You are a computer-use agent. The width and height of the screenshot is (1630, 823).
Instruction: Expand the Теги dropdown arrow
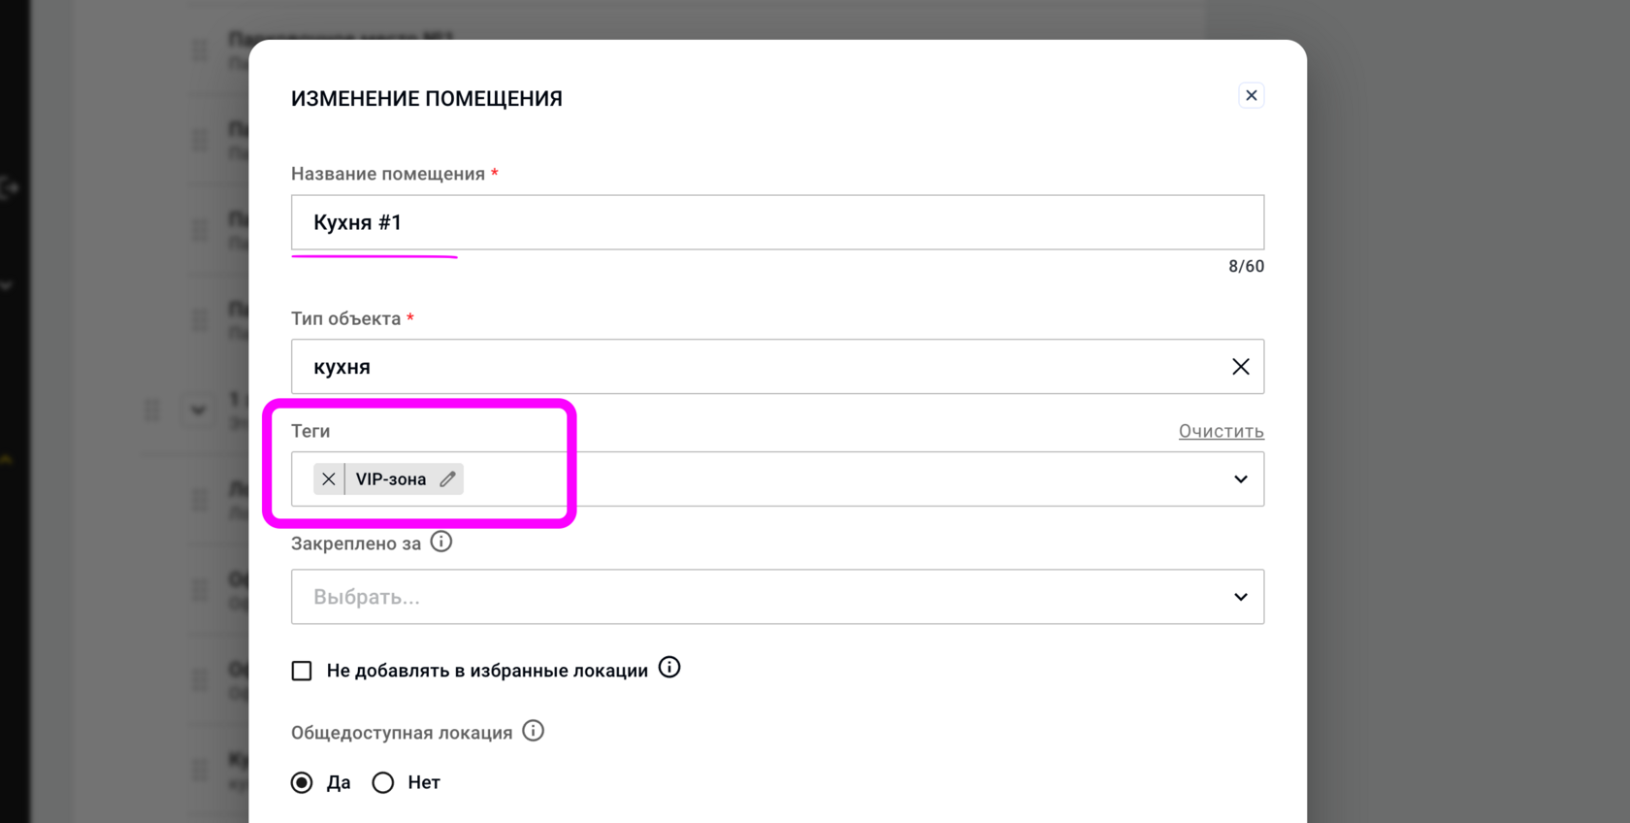pyautogui.click(x=1240, y=479)
